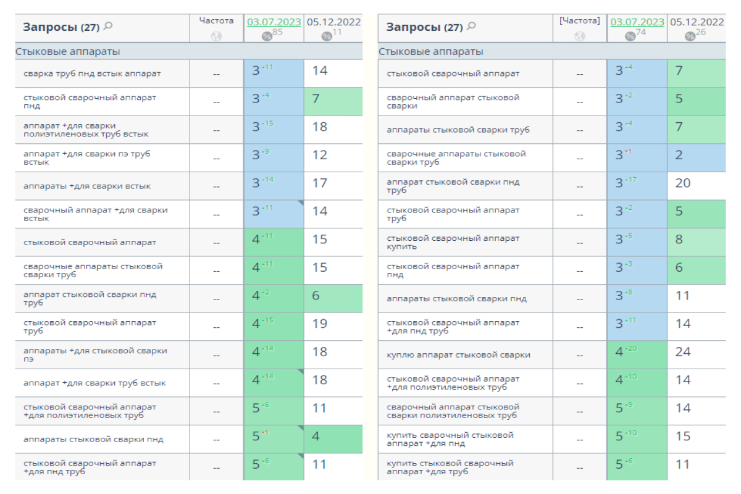Click the 05.12.2022 header in left table

(x=333, y=22)
